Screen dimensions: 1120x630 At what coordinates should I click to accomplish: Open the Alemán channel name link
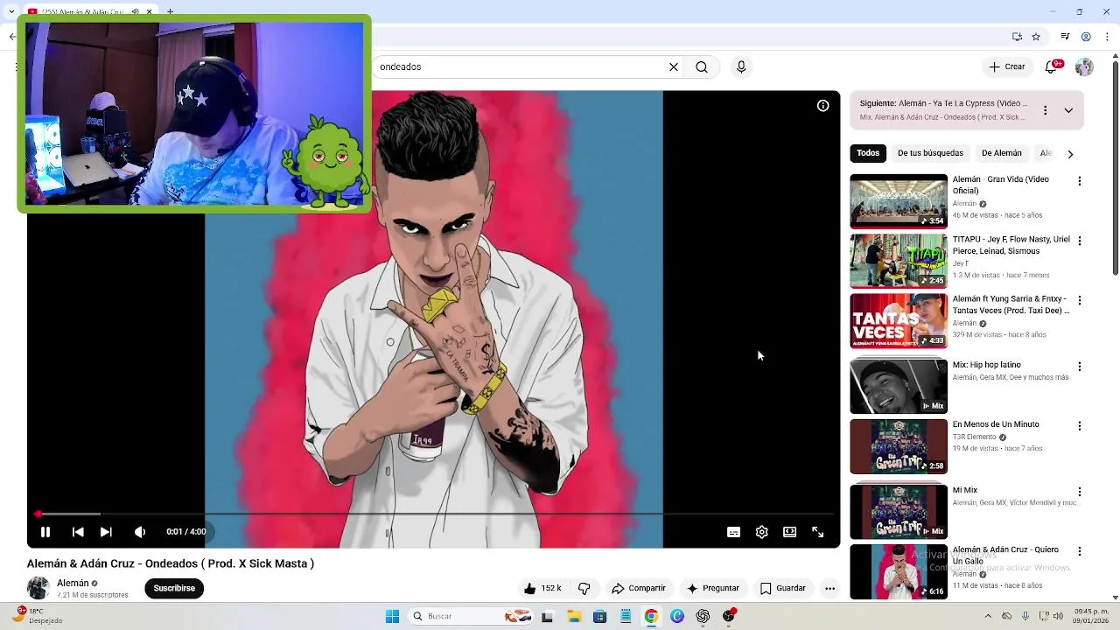coord(73,583)
